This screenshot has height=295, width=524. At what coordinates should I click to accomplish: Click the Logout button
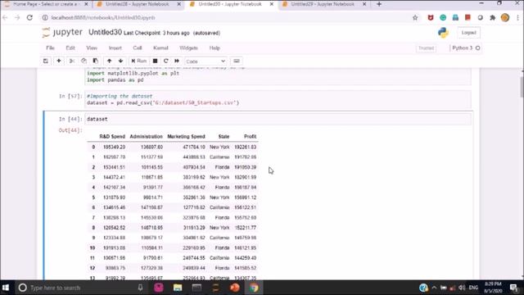[x=468, y=33]
